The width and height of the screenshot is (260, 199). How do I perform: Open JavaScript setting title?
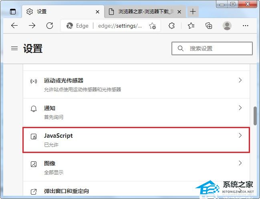58,136
